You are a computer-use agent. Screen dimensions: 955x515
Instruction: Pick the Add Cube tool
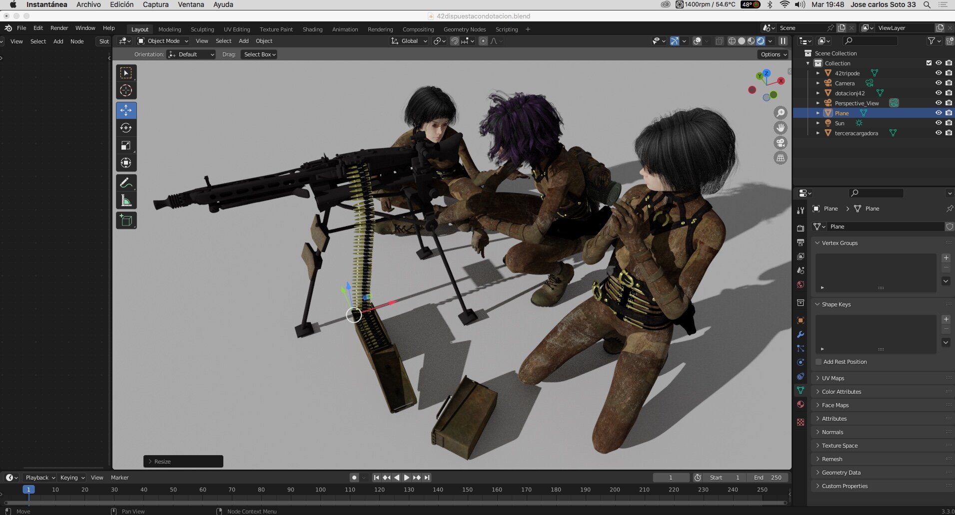[x=126, y=221]
